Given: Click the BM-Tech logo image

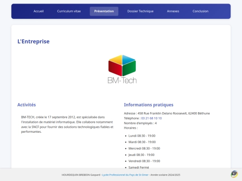Looking at the screenshot, I should (122, 69).
